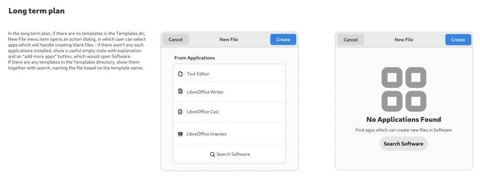Click the rounded Search Software button
The image size is (480, 176).
click(404, 144)
